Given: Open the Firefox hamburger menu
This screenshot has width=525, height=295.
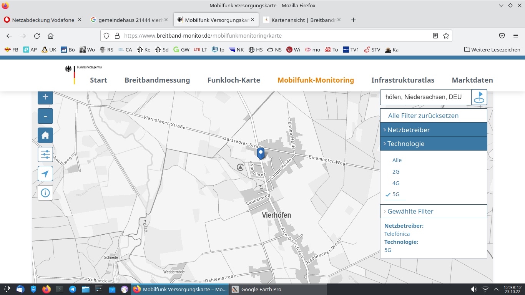Looking at the screenshot, I should pyautogui.click(x=516, y=36).
